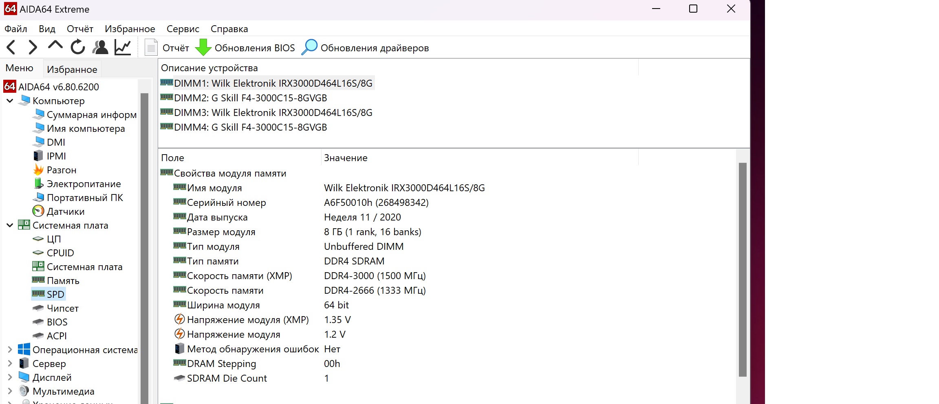Open the Справка menu

click(x=229, y=29)
